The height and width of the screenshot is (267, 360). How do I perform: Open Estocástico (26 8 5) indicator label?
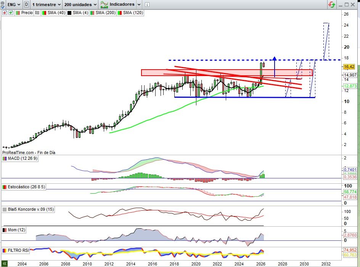click(x=24, y=187)
